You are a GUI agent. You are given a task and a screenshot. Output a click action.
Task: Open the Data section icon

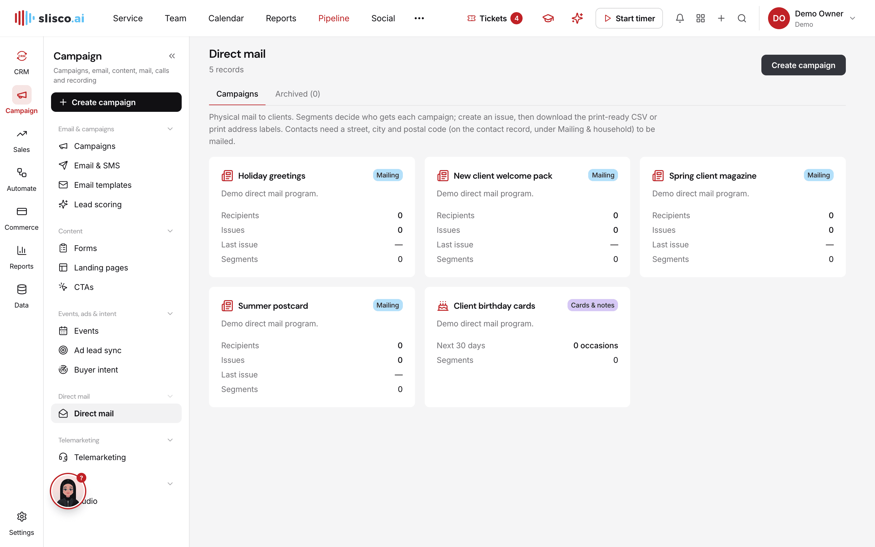[x=22, y=289]
